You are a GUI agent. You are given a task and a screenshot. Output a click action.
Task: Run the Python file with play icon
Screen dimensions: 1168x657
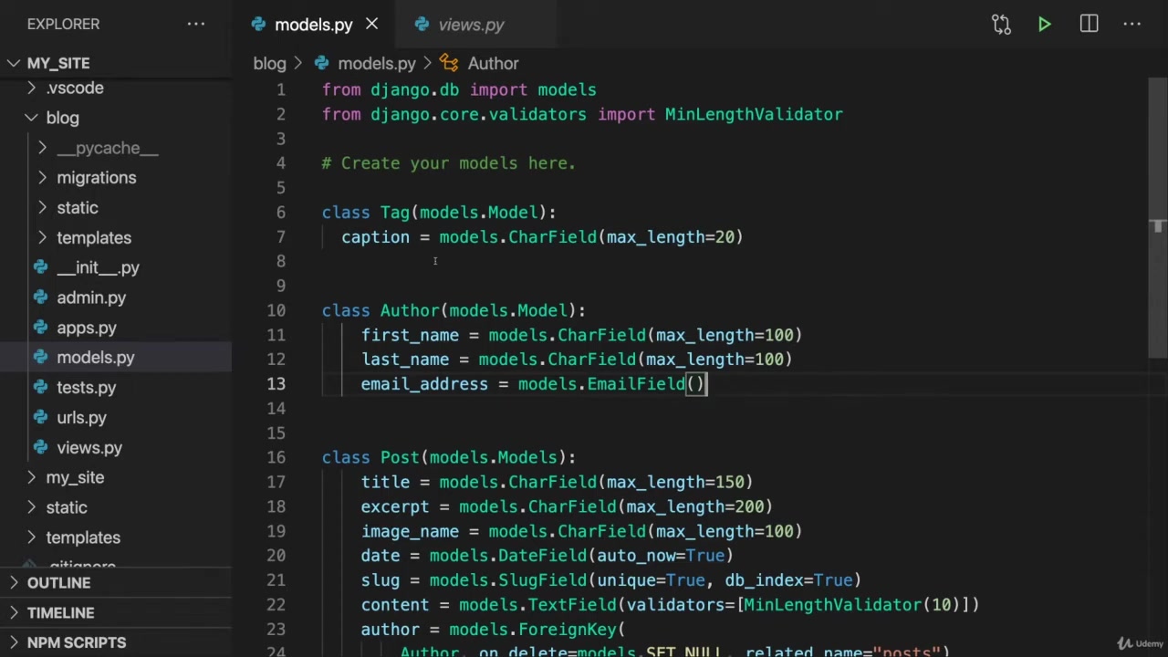click(1044, 25)
